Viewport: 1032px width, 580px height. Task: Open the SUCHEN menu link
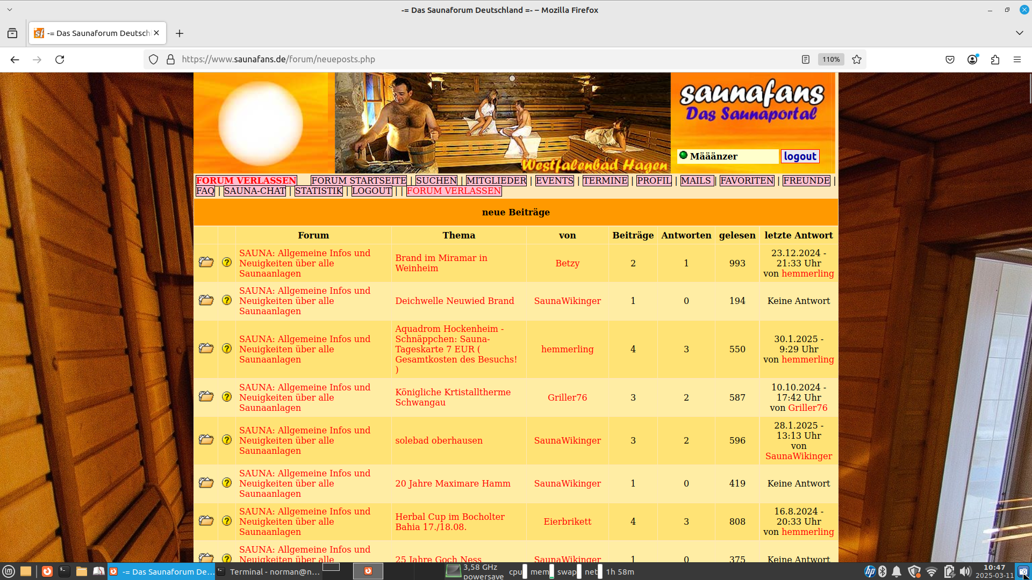(436, 180)
